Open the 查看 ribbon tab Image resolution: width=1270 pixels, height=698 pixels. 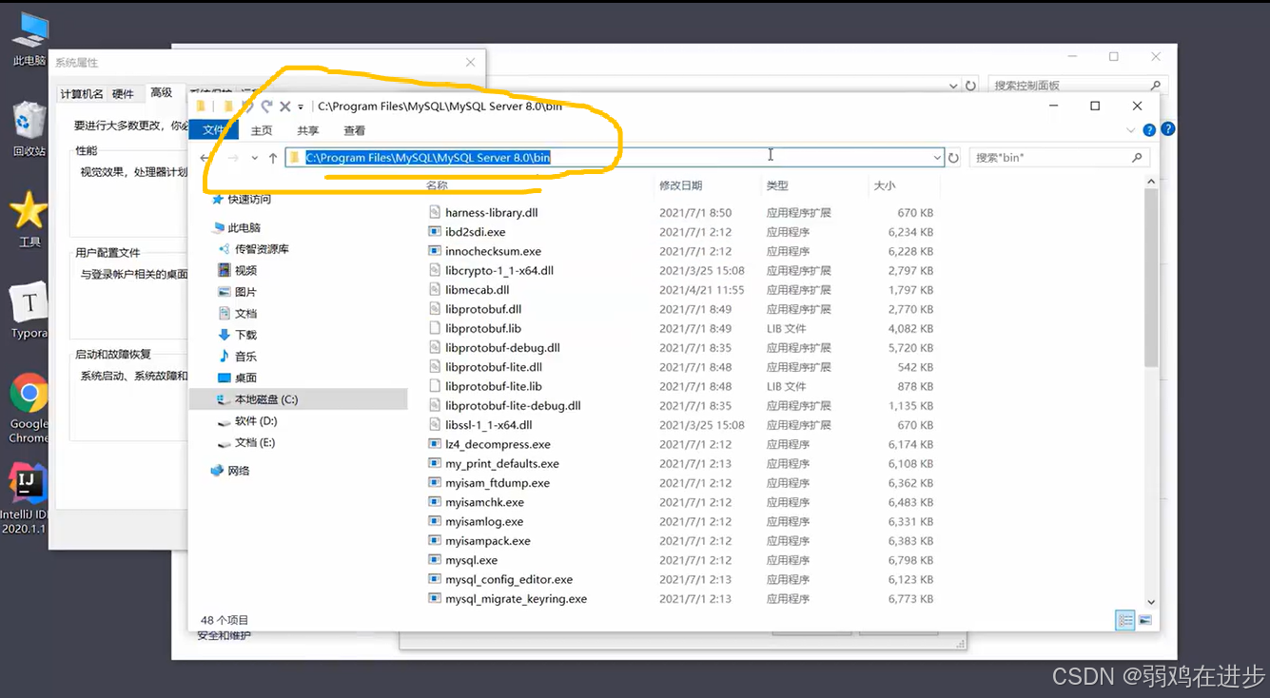[x=355, y=130]
